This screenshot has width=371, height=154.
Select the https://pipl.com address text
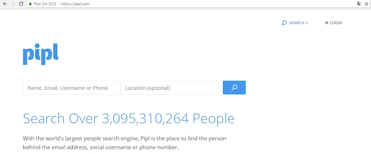[x=75, y=4]
